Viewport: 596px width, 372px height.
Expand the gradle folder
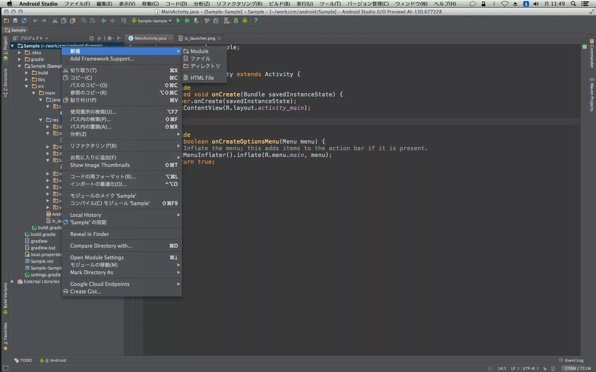(20, 59)
